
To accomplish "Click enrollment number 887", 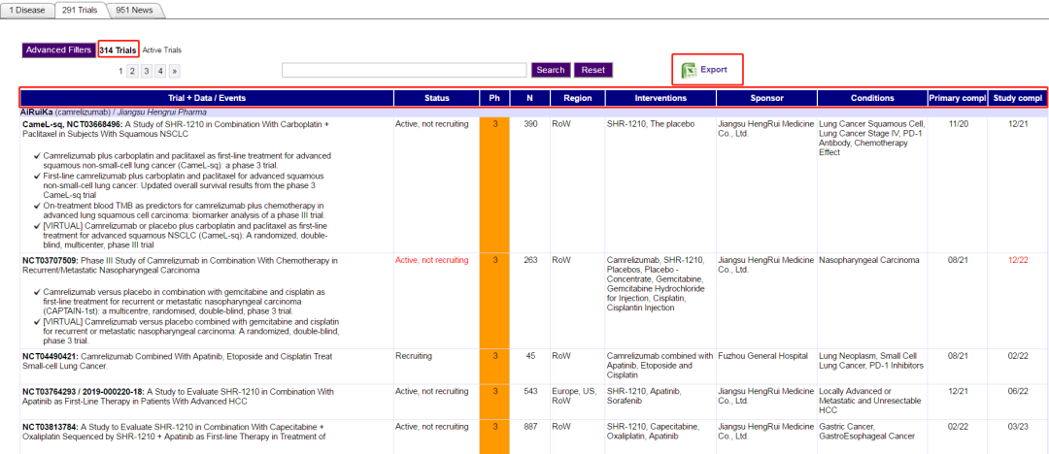I will [530, 427].
